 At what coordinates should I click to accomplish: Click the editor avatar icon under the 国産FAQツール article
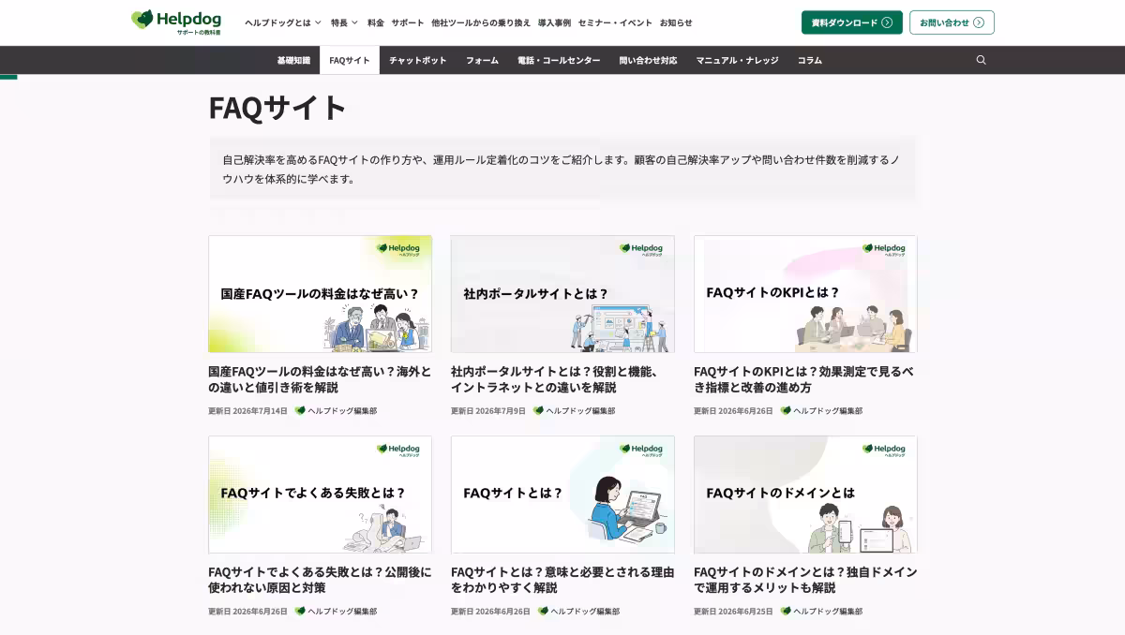tap(300, 411)
